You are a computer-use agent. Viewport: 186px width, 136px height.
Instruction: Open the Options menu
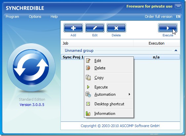[x=35, y=17]
